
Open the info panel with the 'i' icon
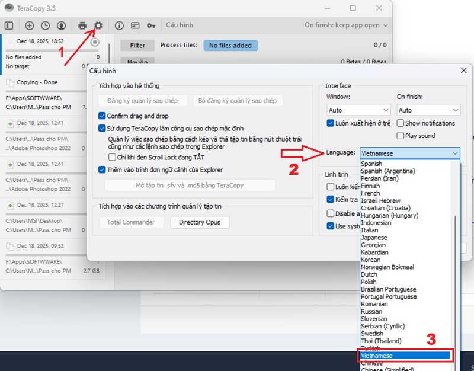click(x=119, y=25)
